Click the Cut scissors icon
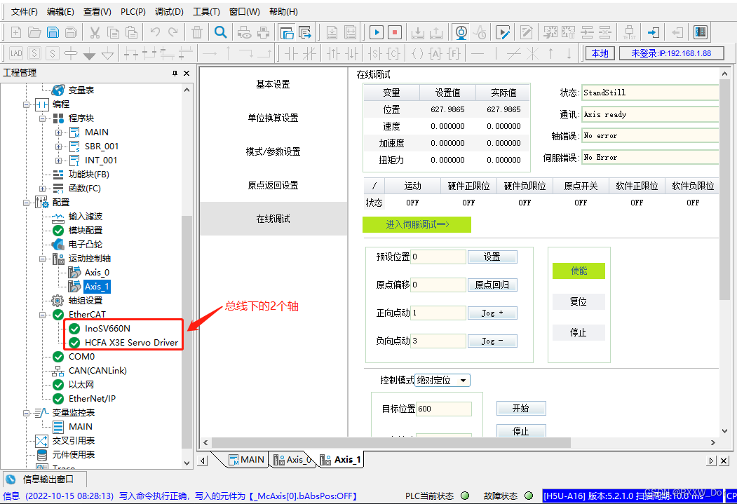 (95, 32)
